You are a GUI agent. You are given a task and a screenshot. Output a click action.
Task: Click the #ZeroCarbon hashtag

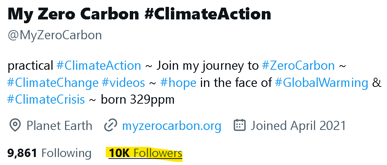298,65
